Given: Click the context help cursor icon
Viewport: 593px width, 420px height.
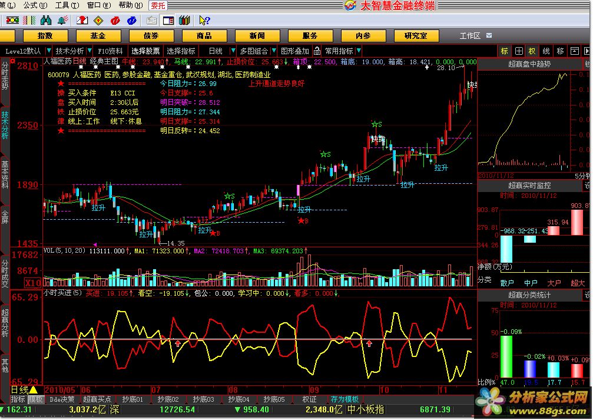Looking at the screenshot, I should pyautogui.click(x=204, y=21).
